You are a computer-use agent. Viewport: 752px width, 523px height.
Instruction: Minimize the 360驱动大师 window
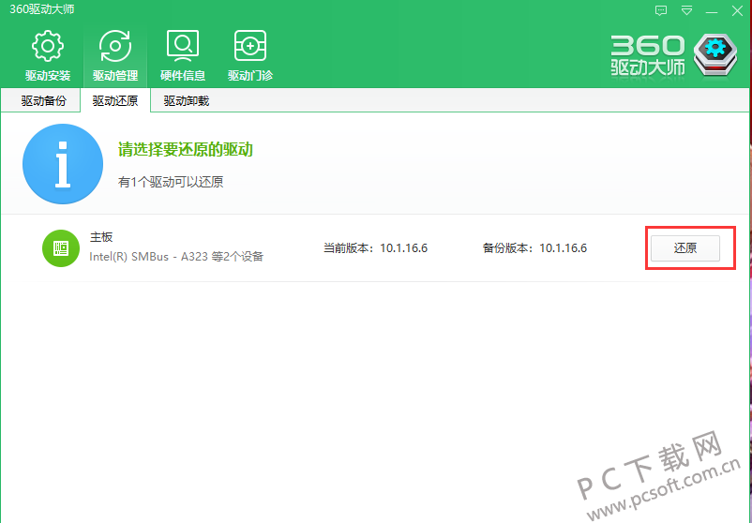click(713, 10)
